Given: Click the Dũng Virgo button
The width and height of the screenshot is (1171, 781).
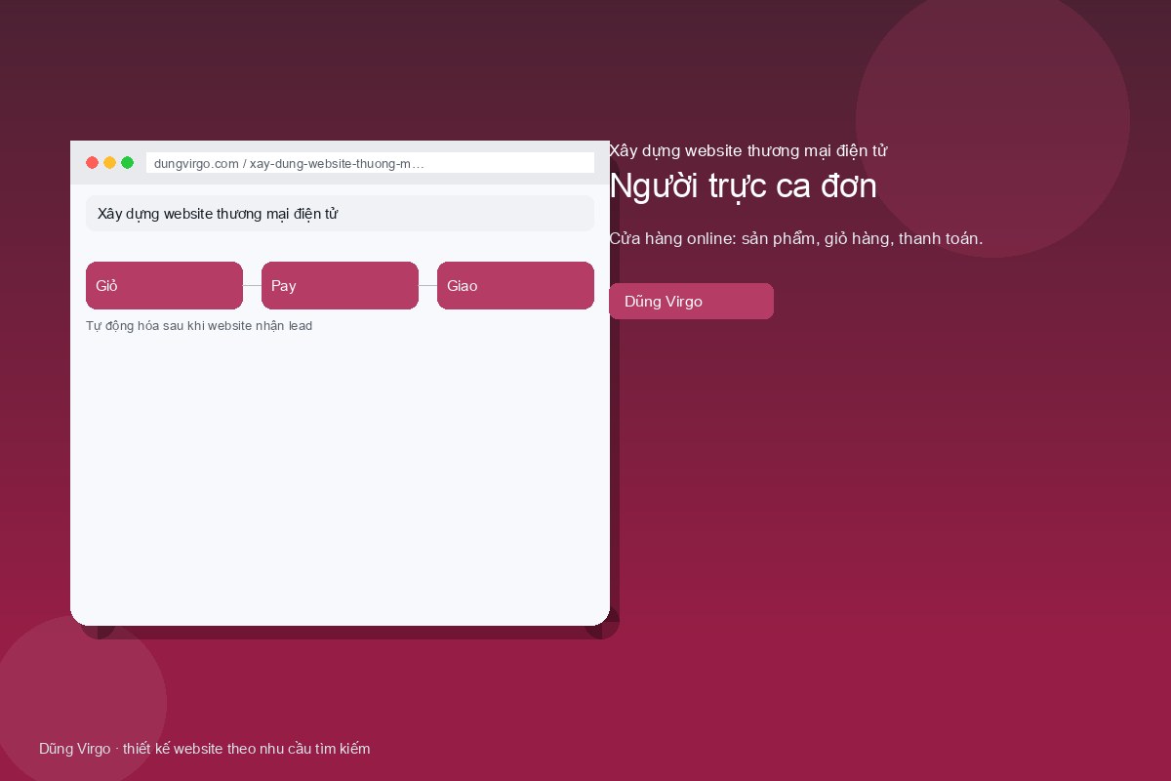Looking at the screenshot, I should [691, 302].
